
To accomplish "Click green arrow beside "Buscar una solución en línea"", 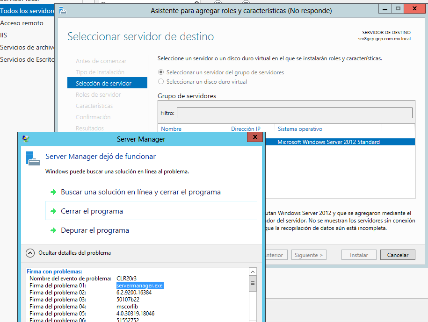I will [x=53, y=192].
